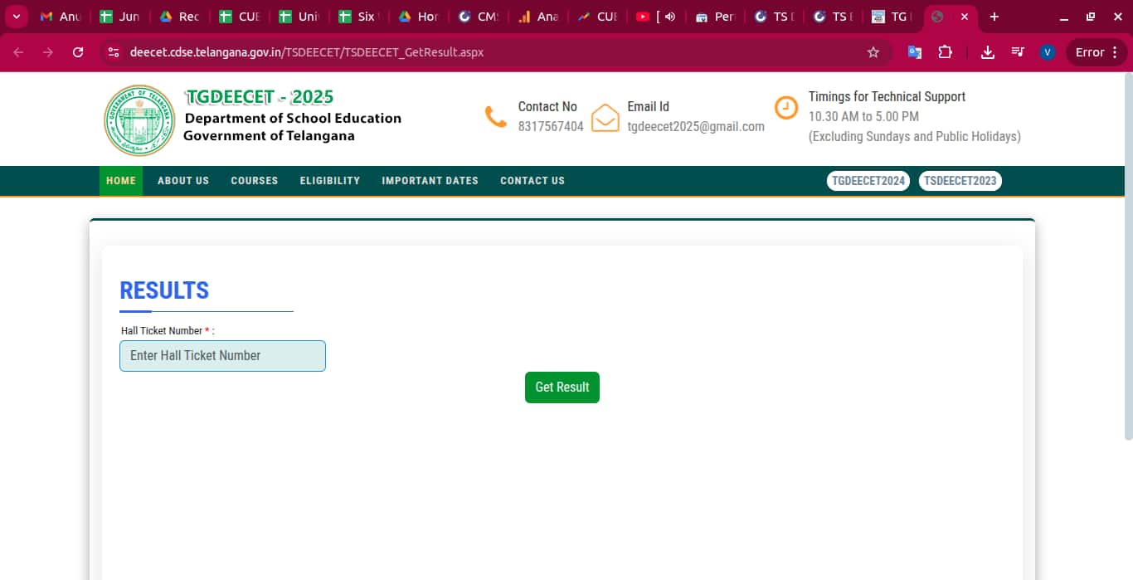View site information icon in address bar
This screenshot has height=580, width=1133.
[x=114, y=52]
